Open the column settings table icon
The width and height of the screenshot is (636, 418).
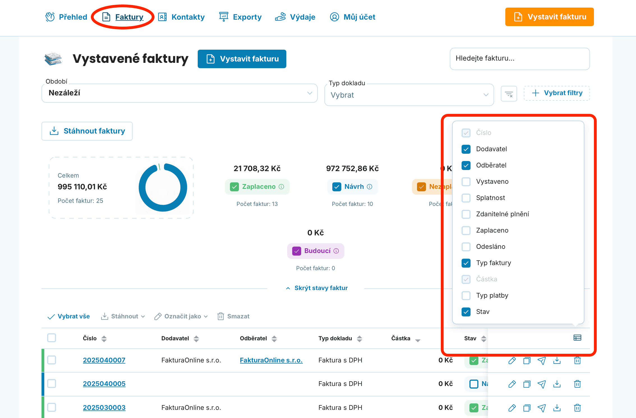(x=577, y=337)
